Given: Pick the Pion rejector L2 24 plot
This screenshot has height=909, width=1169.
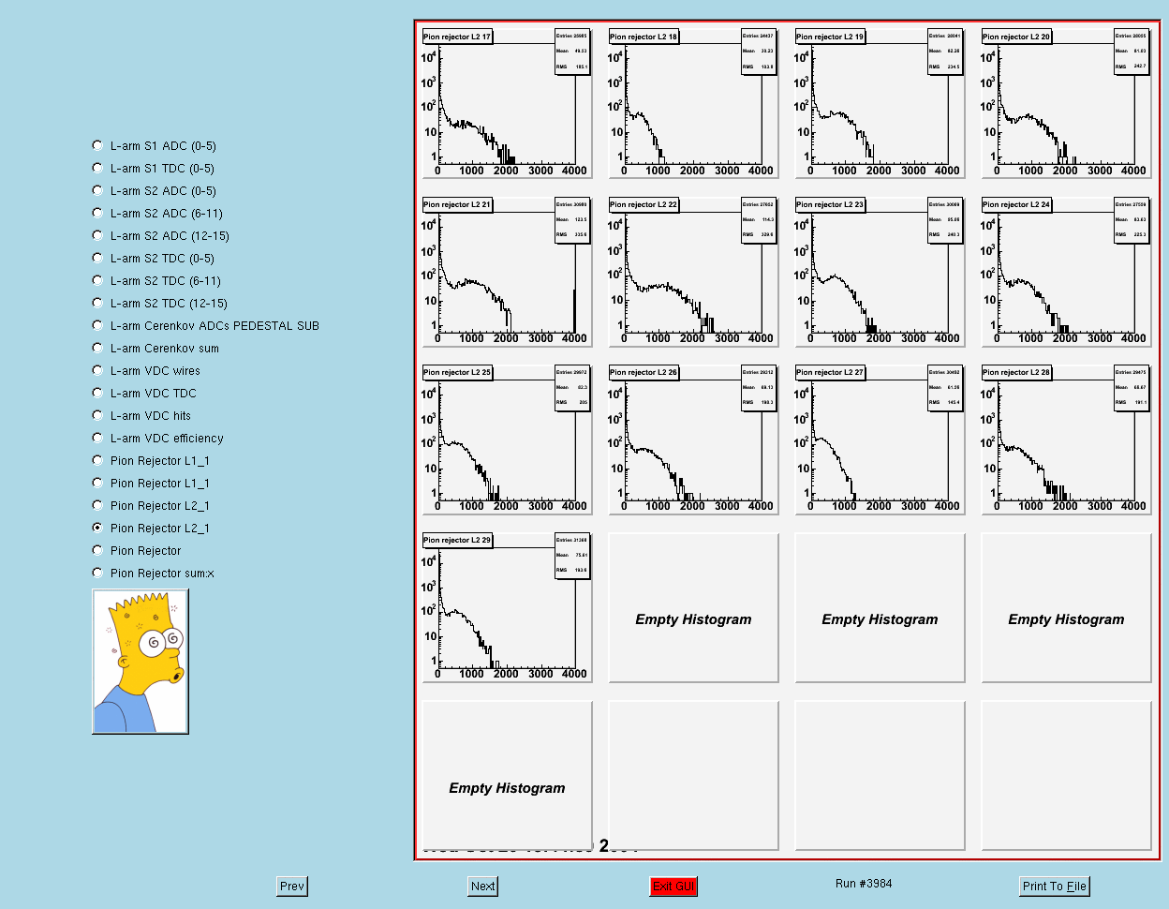Looking at the screenshot, I should (x=1066, y=271).
